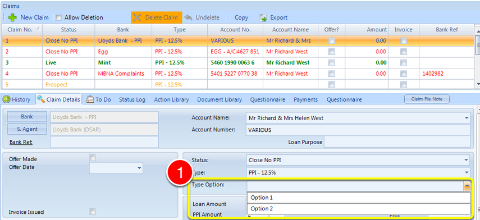Click the Export icon in toolbar
Screen dimensions: 480x220
click(x=263, y=18)
